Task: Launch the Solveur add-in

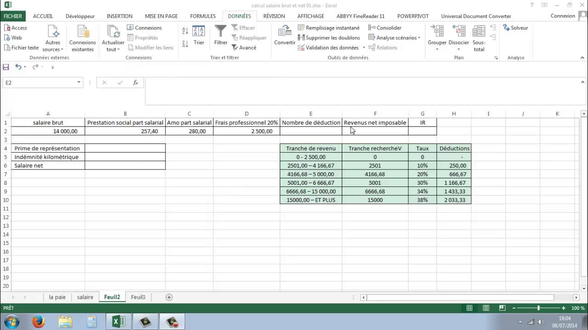Action: coord(515,27)
